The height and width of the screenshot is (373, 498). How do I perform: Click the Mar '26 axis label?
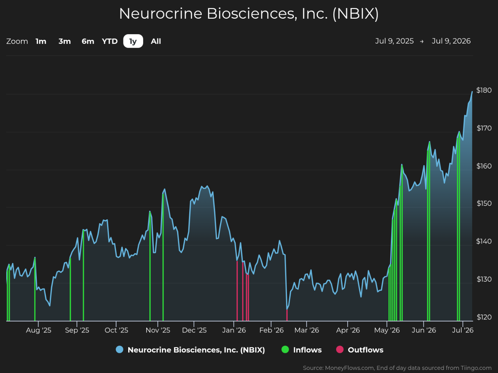click(307, 330)
